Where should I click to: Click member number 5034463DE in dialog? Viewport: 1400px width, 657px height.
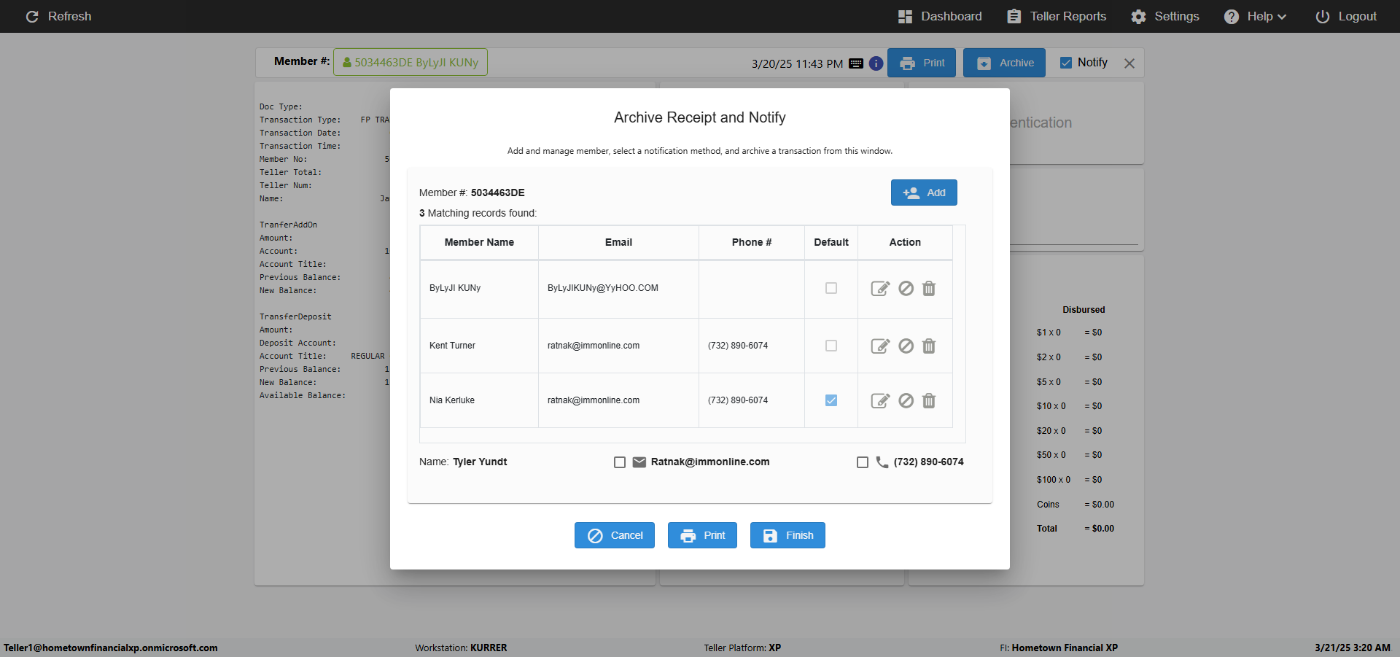[498, 193]
